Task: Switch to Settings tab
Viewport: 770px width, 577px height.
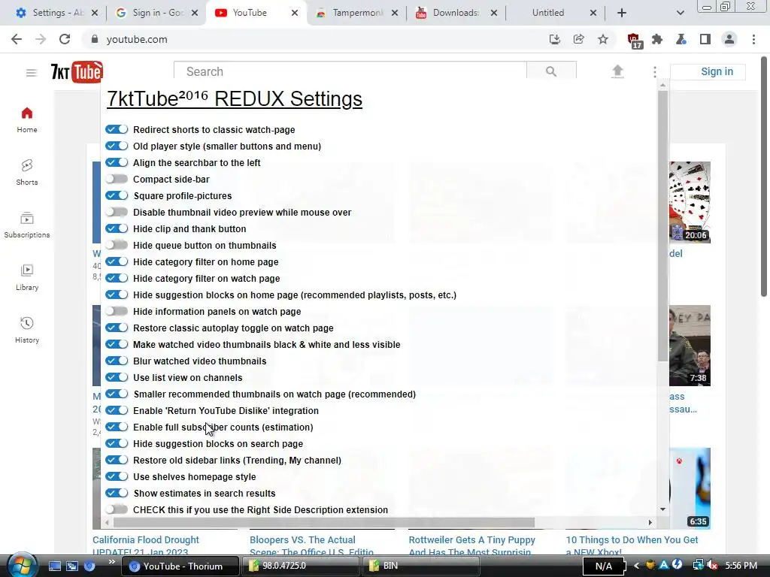Action: [51, 13]
